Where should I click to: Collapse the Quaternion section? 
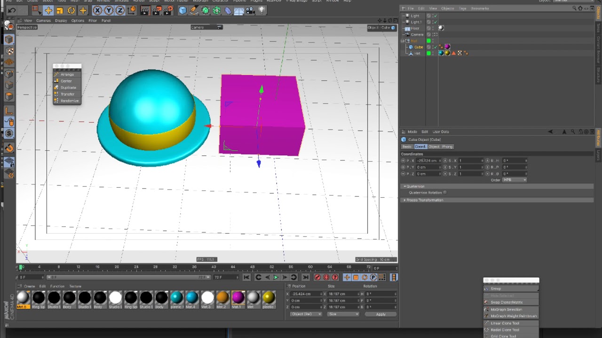[404, 186]
